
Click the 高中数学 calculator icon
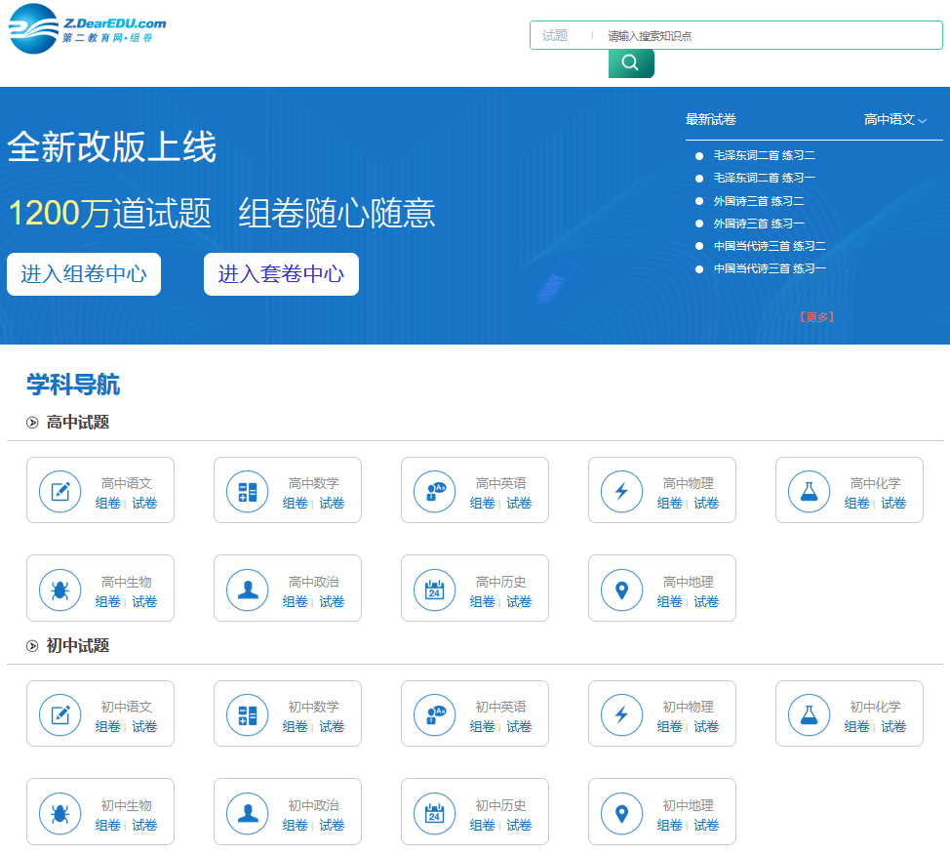coord(248,491)
